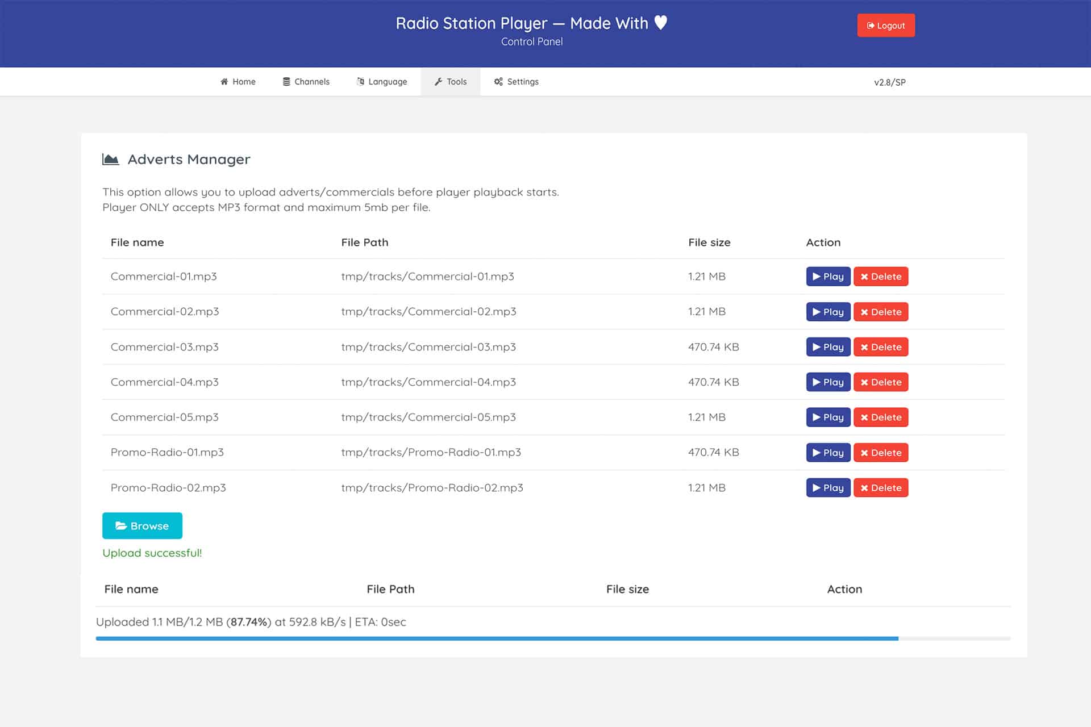
Task: Click the upper table File name header
Action: click(x=137, y=243)
